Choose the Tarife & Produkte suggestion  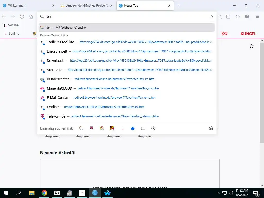(127, 42)
